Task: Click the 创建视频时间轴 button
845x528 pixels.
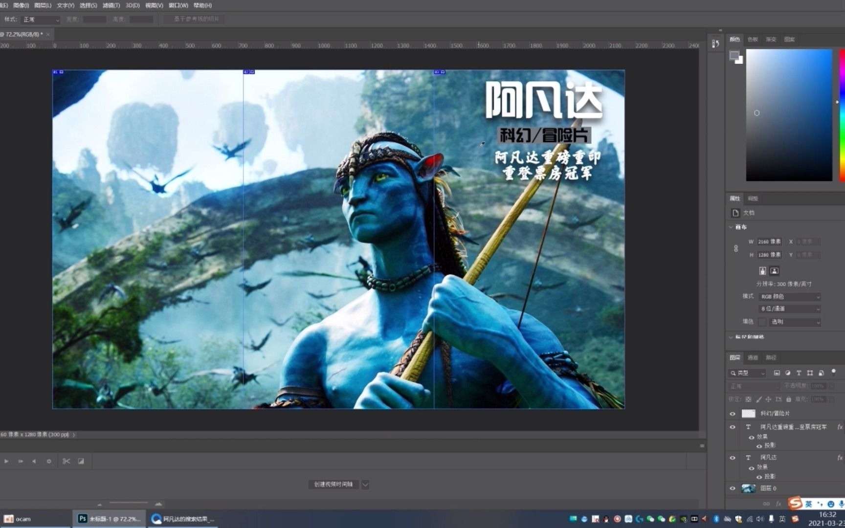Action: coord(334,484)
